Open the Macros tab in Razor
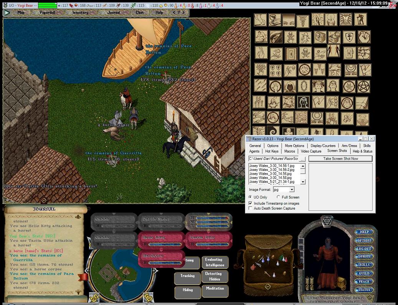 [290, 151]
